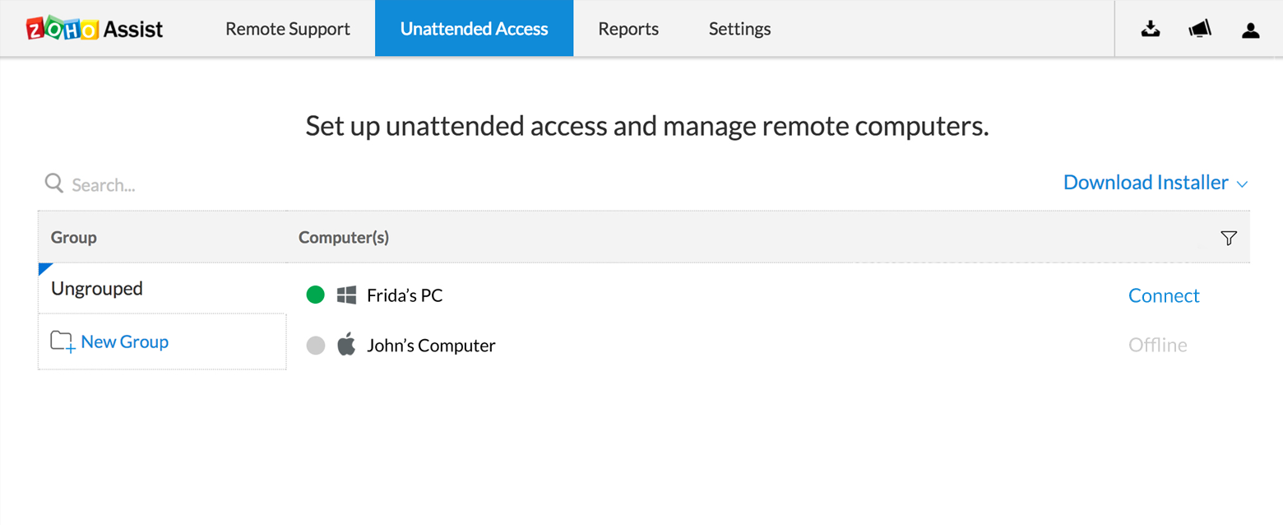Click the Group column header

point(74,237)
